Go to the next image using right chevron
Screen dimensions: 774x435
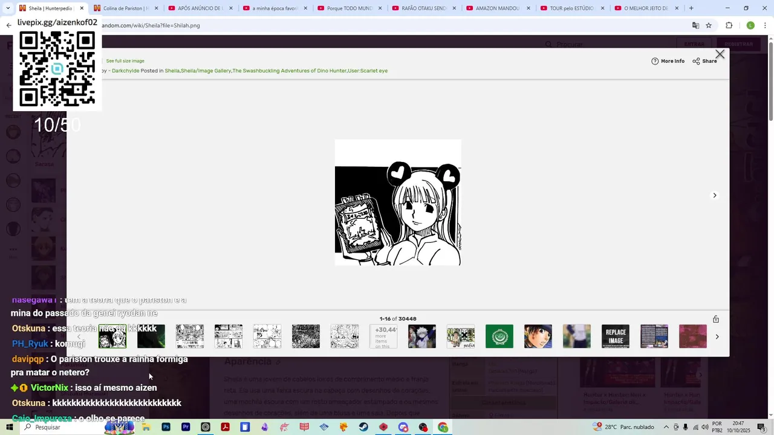pos(715,195)
